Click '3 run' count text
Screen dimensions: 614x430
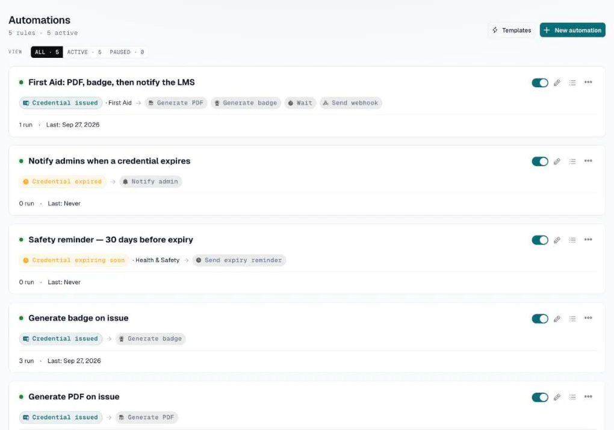tap(26, 361)
